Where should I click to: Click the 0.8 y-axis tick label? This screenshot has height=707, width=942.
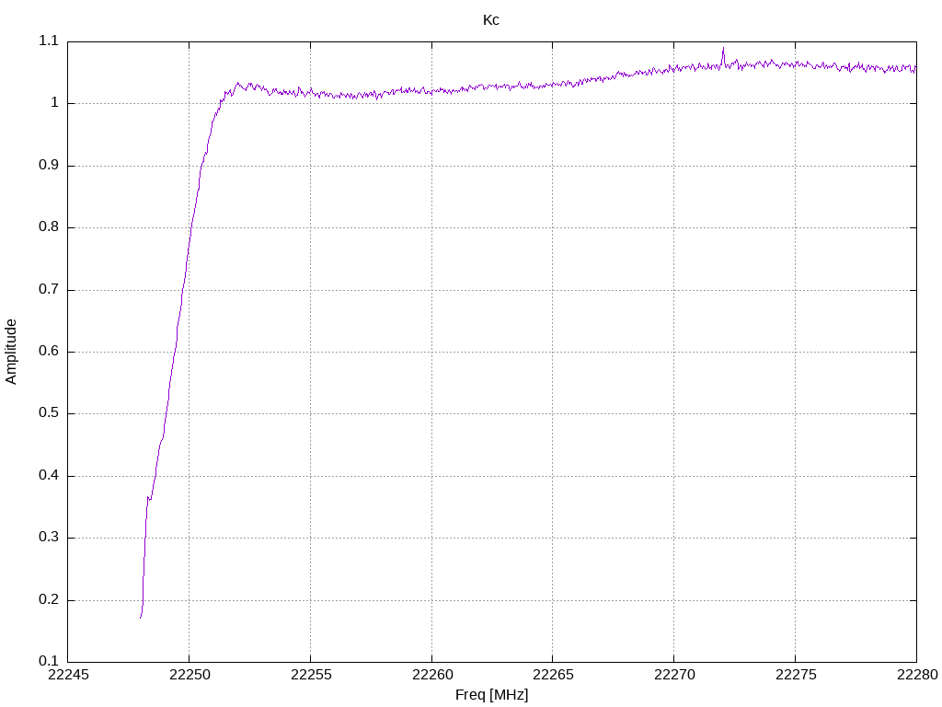point(49,227)
